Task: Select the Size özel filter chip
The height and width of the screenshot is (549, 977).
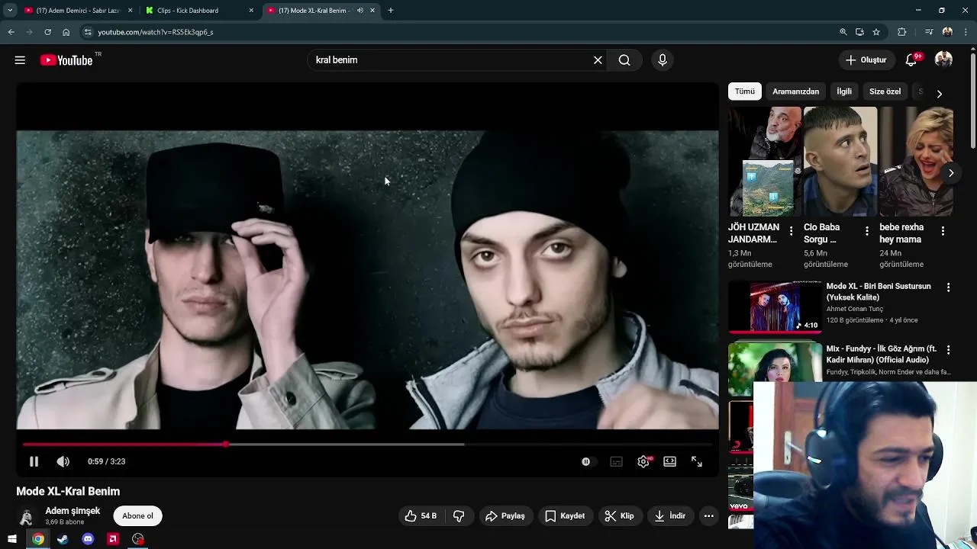Action: [885, 91]
